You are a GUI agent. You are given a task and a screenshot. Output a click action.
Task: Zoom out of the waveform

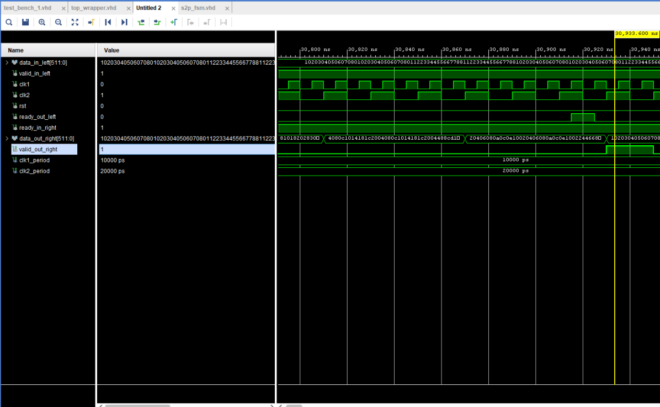click(x=58, y=22)
